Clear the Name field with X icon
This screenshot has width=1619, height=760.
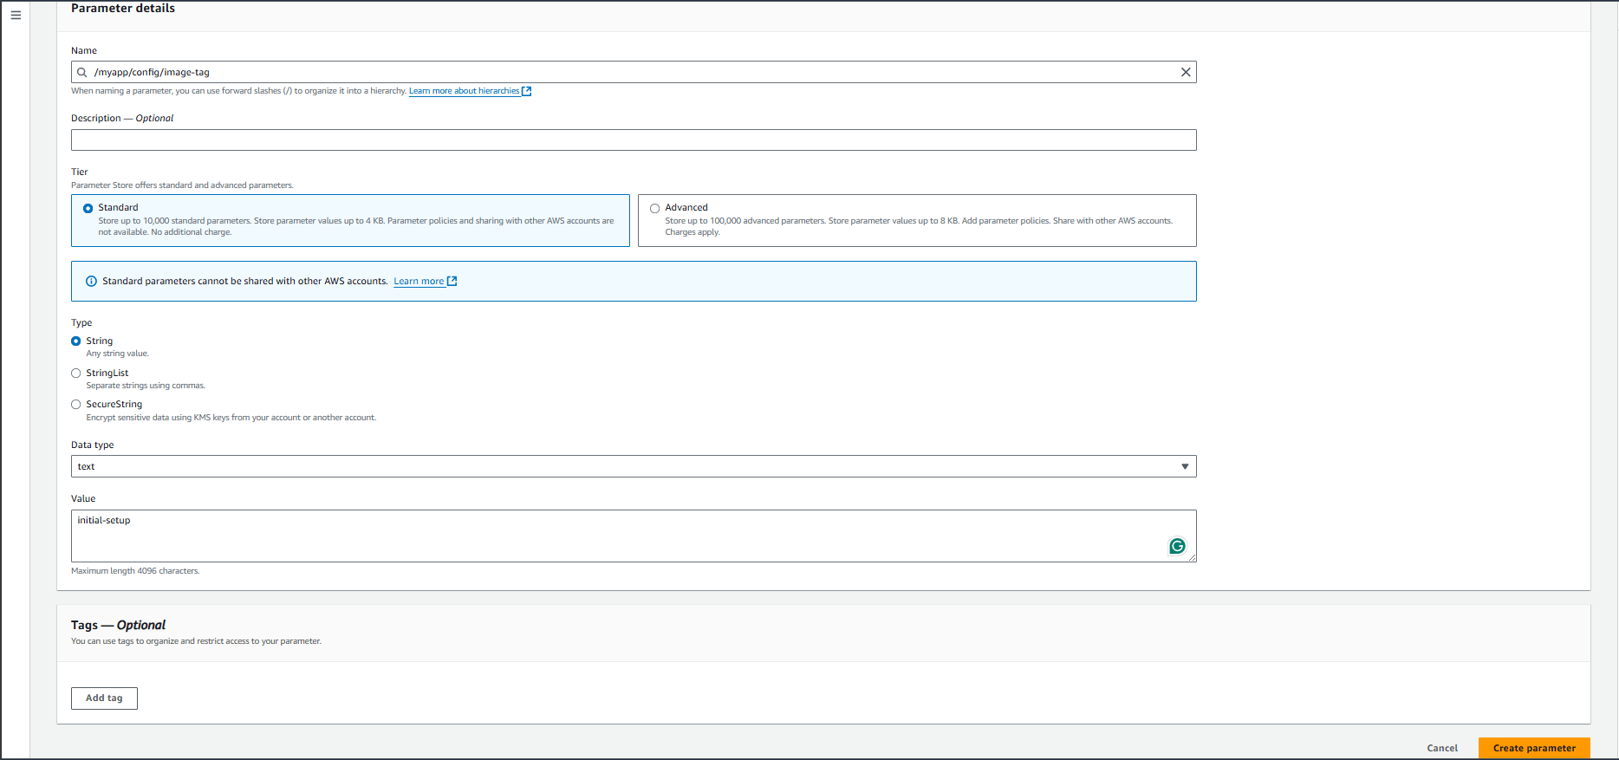[1185, 72]
